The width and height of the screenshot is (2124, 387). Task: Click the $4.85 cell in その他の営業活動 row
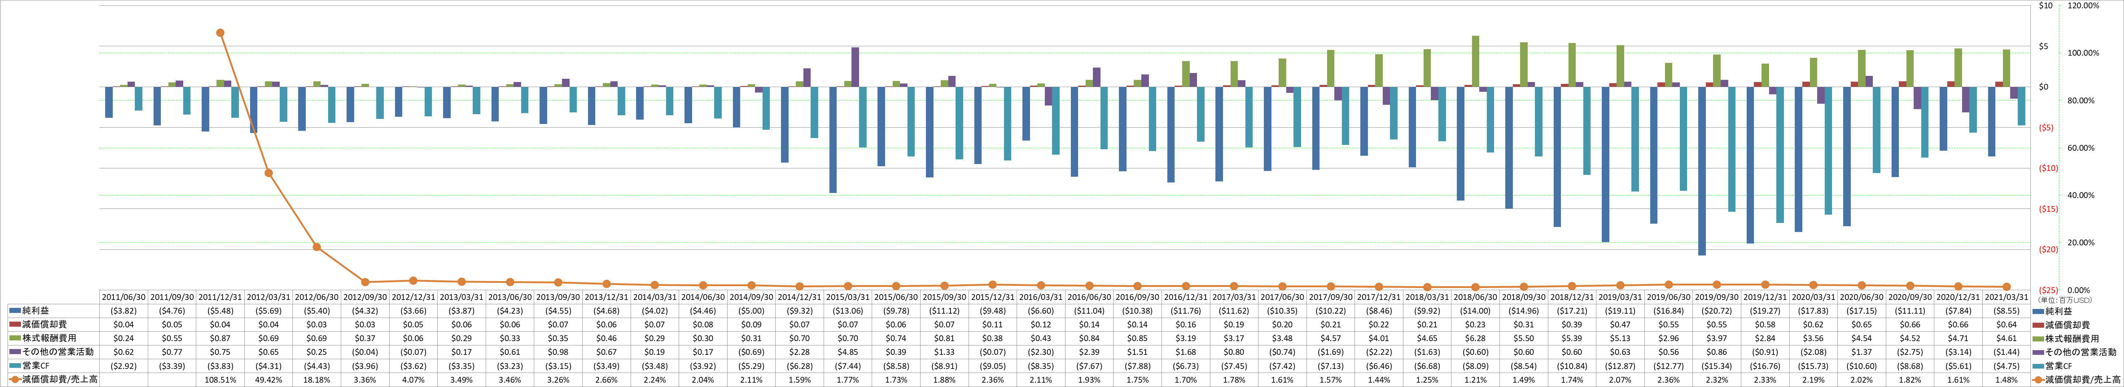click(x=848, y=352)
